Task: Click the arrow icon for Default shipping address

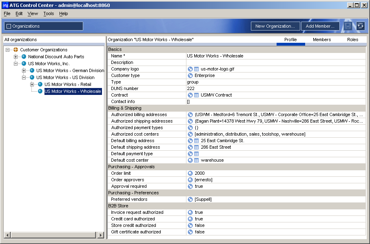Action: tap(190, 147)
